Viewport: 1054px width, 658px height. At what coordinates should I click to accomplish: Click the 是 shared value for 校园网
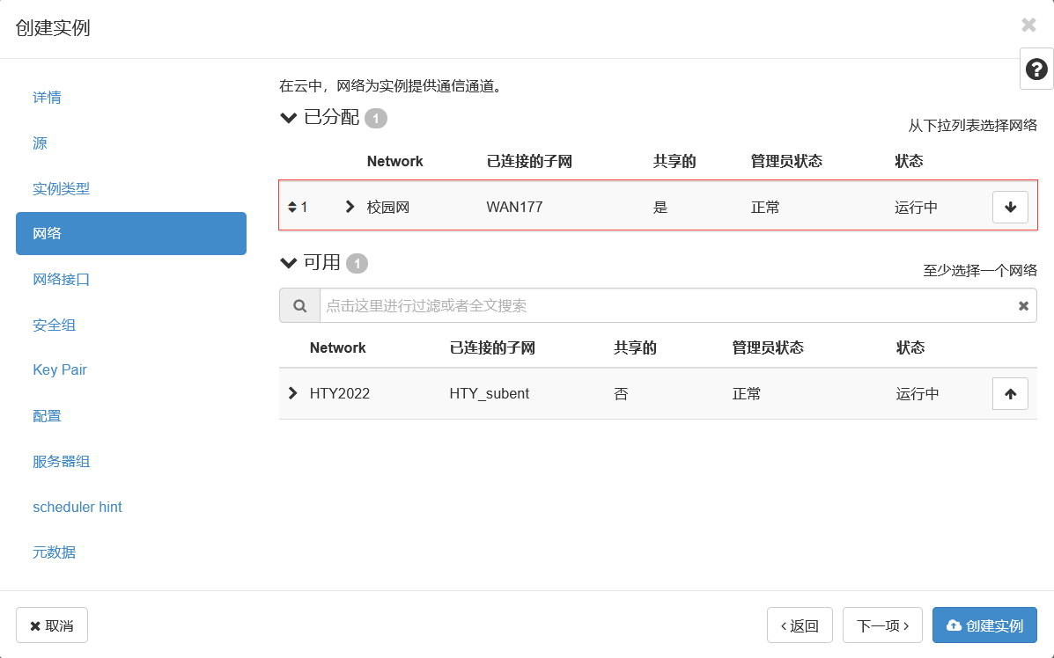(660, 207)
